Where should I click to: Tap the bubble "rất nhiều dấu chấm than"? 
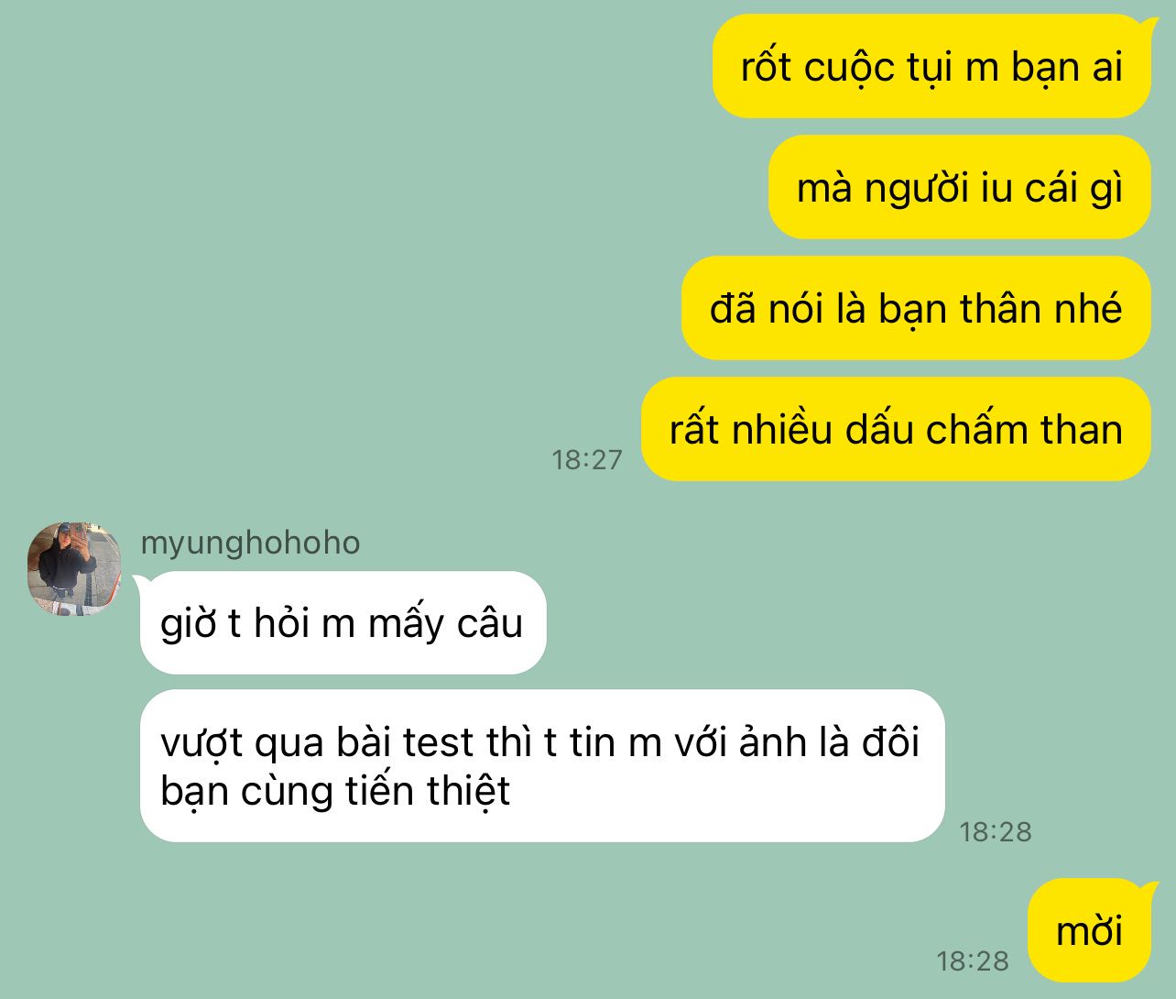coord(896,429)
